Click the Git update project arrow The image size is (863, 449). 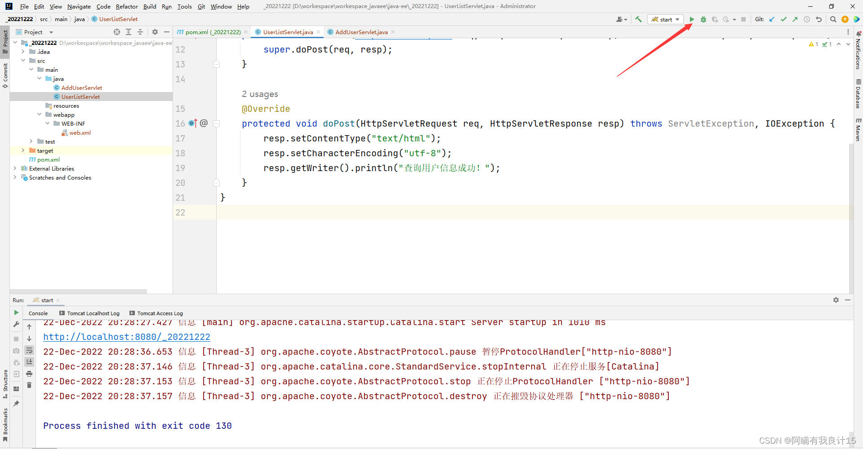click(x=772, y=19)
